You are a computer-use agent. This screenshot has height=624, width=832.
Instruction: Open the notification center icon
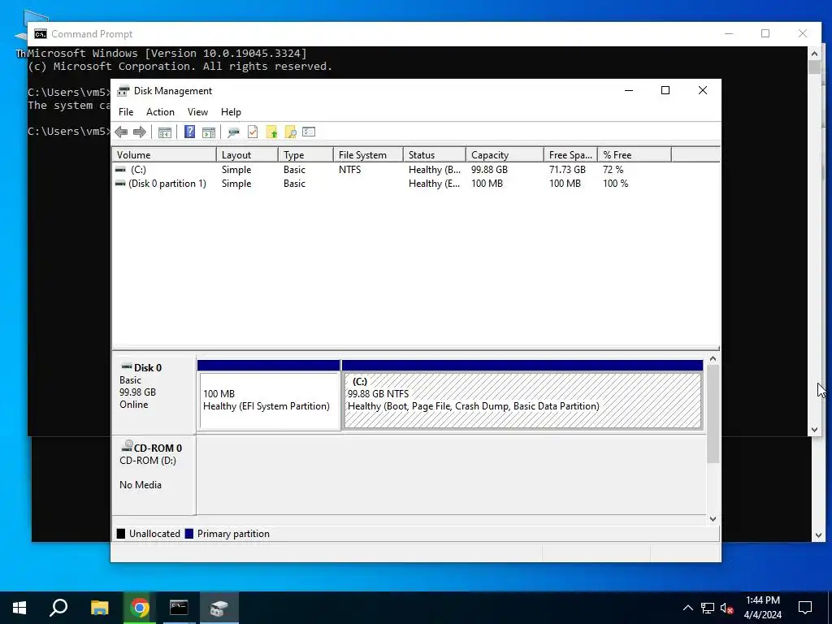pos(805,608)
